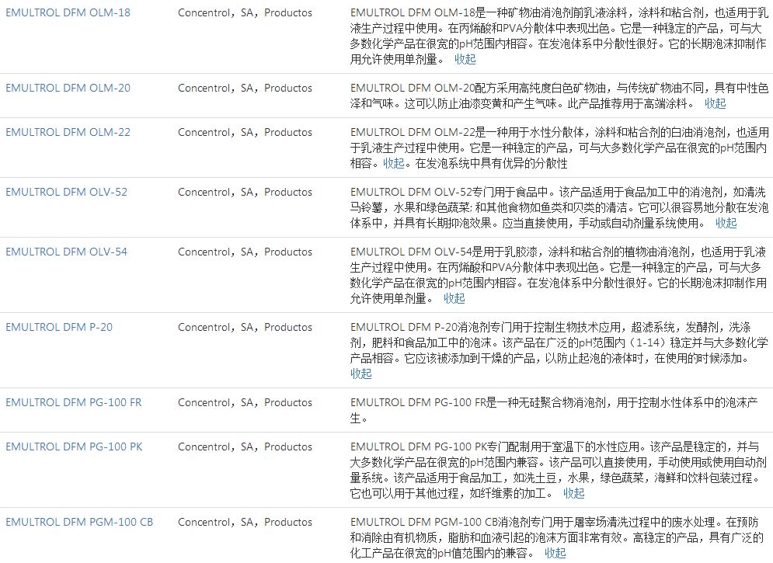Viewport: 773px width, 563px height.
Task: Click the EMULTROL DFM OLM-22 product name
Action: (68, 132)
